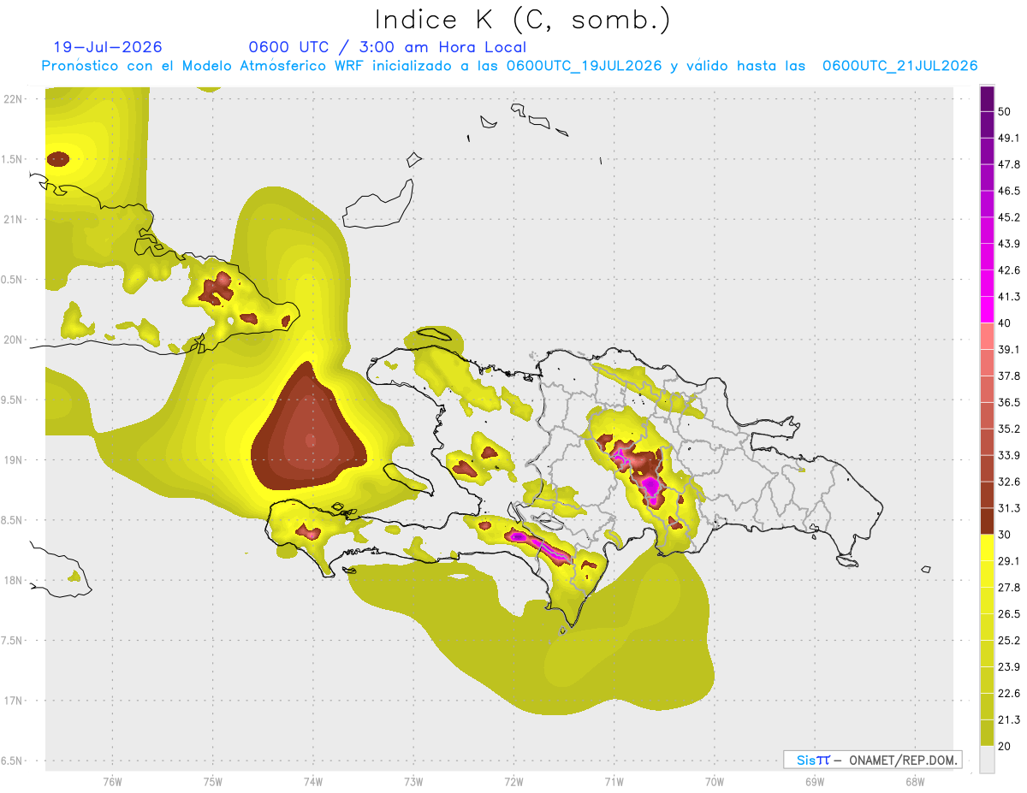
Task: Click the '71W' longitude label
Action: tap(614, 782)
